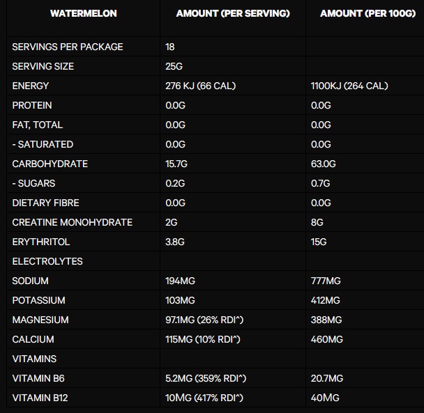424x413 pixels.
Task: Select the ELECTROLYTES section heading
Action: click(47, 261)
